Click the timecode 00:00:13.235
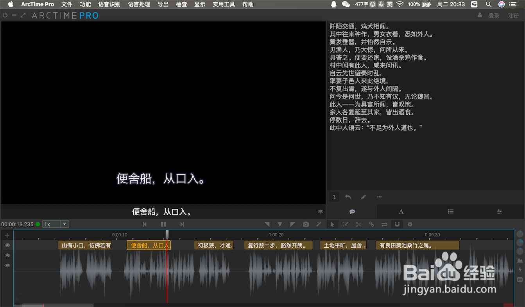Viewport: 525px width, 307px height. coord(17,224)
